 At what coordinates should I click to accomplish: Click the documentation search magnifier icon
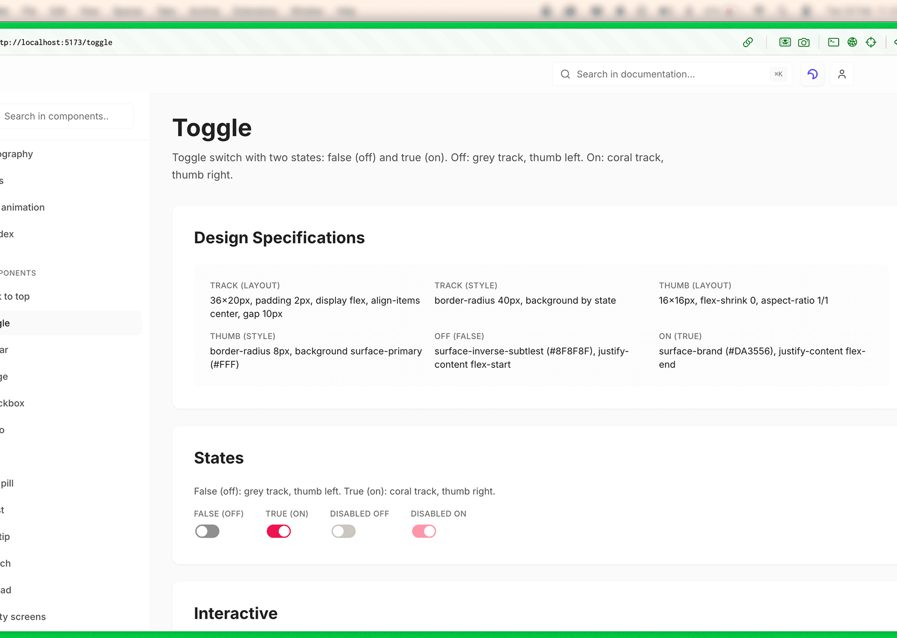point(566,74)
